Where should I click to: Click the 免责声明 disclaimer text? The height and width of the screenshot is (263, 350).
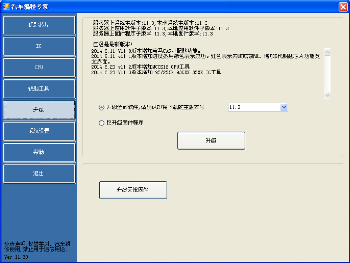point(37,246)
